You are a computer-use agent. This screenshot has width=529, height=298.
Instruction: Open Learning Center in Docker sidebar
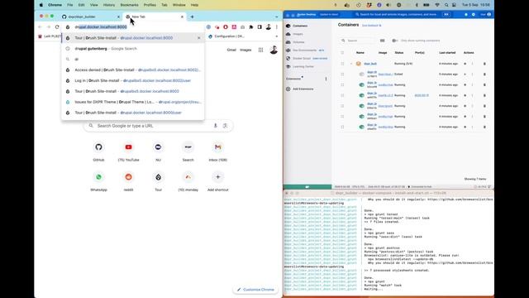303,66
